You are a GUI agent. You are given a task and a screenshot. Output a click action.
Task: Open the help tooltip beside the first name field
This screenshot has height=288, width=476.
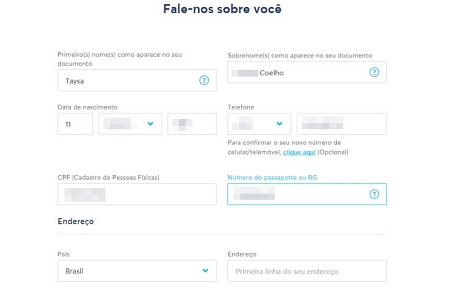[204, 81]
